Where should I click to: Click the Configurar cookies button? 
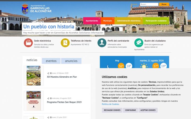point(130,110)
